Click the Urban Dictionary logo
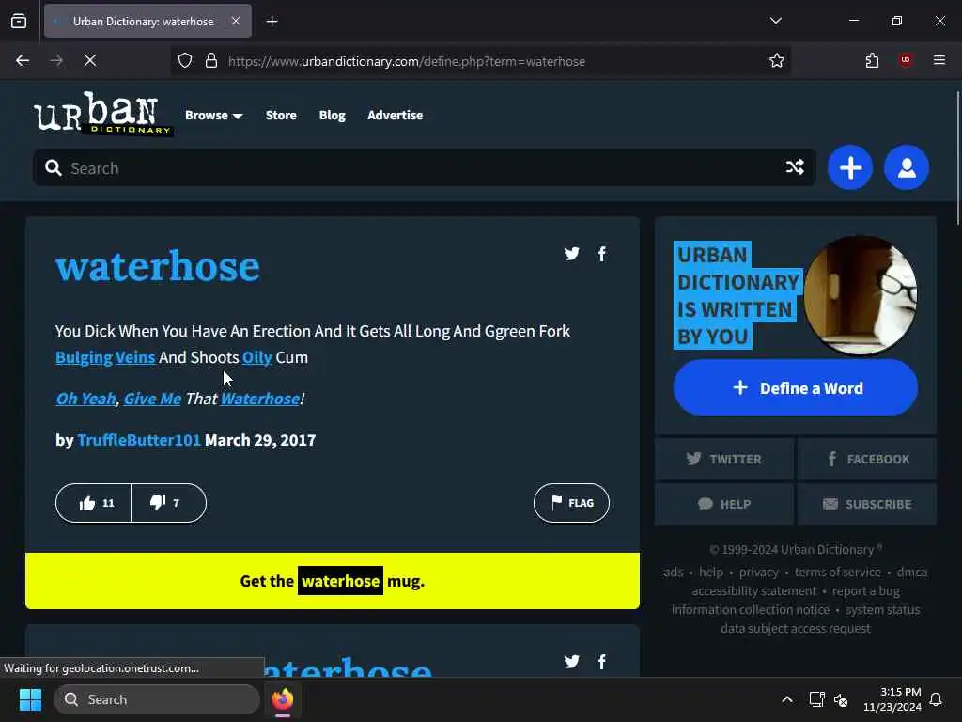The width and height of the screenshot is (962, 722). 103,114
